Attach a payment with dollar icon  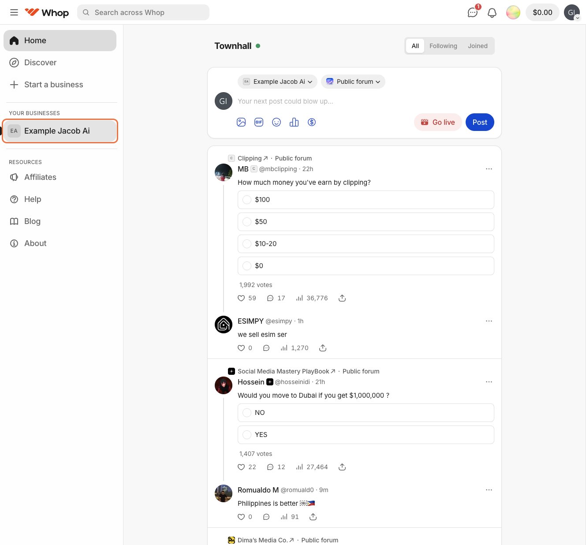[x=312, y=122]
